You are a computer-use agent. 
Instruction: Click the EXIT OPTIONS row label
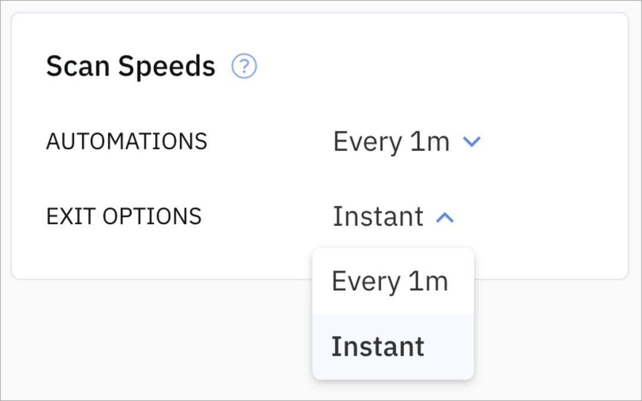pyautogui.click(x=125, y=217)
